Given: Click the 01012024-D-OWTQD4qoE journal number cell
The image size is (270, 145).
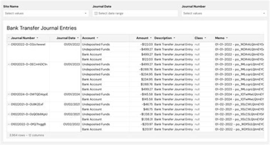Looking at the screenshot, I should [30, 94].
